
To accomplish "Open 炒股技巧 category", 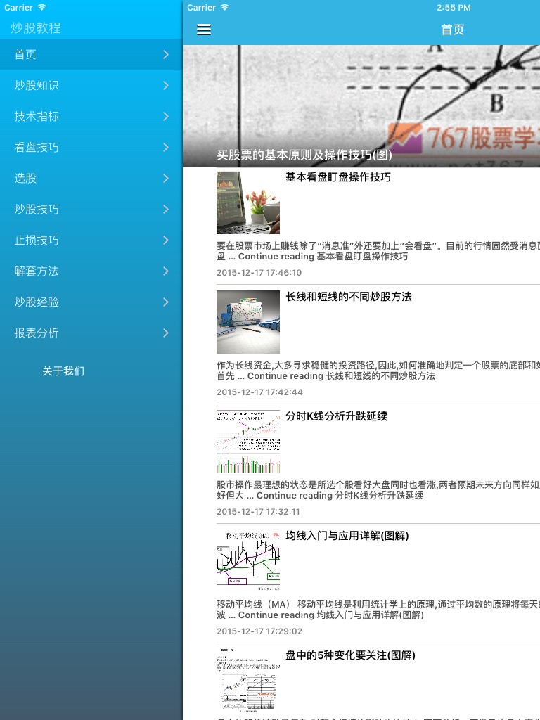I will [x=91, y=209].
